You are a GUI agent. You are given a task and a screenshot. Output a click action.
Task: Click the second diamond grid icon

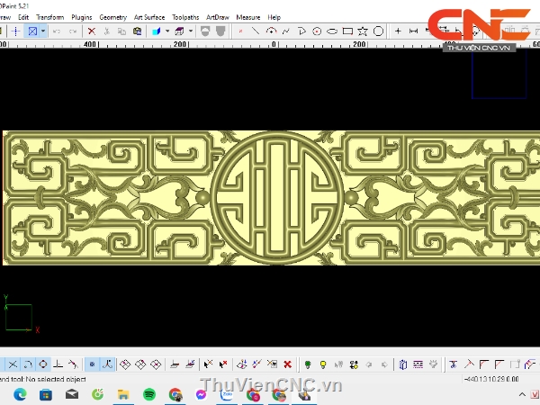tap(140, 364)
